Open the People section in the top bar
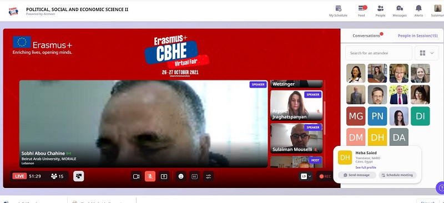 click(x=380, y=11)
